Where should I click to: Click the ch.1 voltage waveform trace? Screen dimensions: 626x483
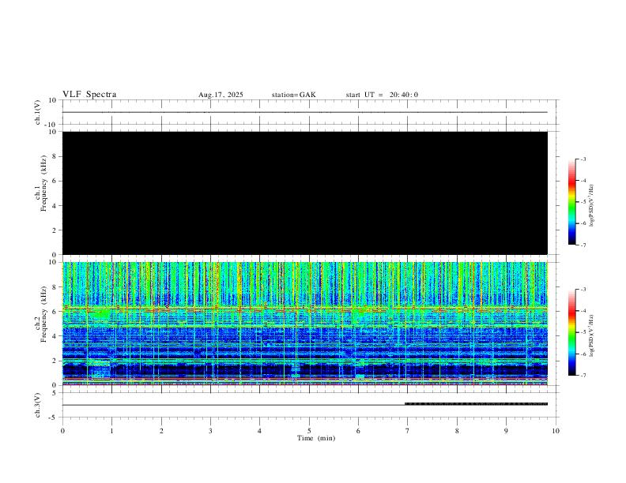click(305, 112)
